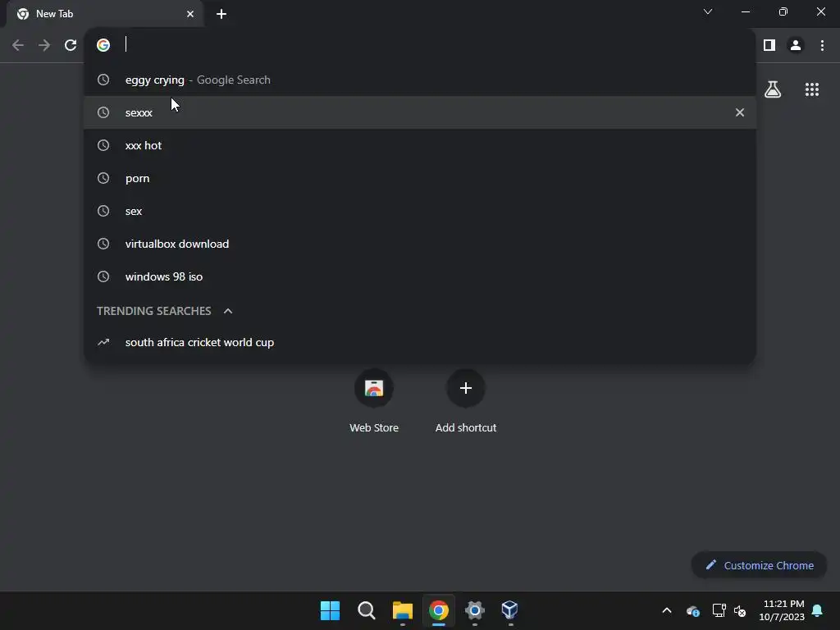Select the 'virtualbox download' suggestion

coord(420,244)
